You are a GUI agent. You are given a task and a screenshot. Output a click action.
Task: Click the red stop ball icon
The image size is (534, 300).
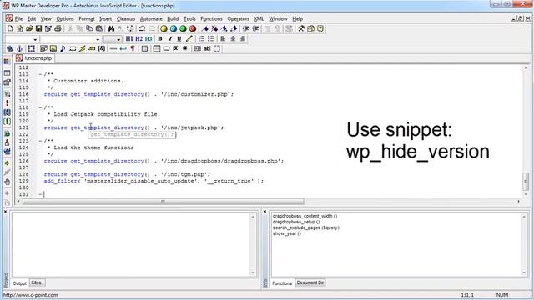(193, 28)
